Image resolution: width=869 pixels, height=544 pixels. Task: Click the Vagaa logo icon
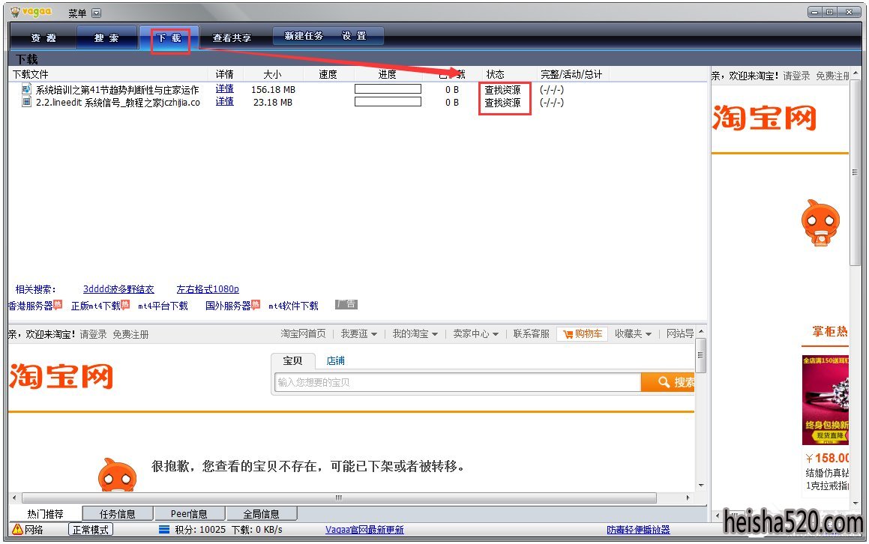pos(16,12)
